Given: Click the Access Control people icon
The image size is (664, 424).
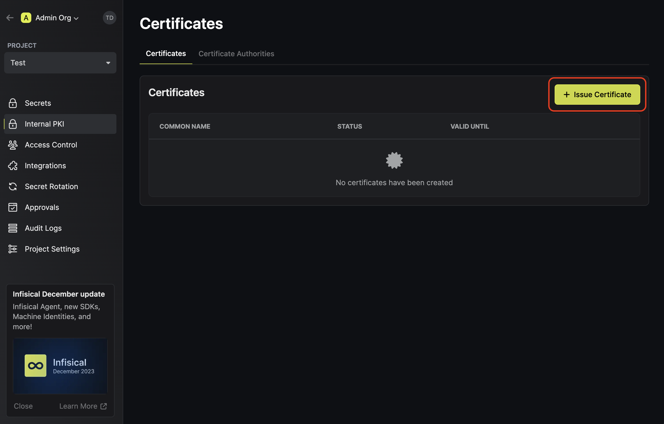Looking at the screenshot, I should coord(13,145).
